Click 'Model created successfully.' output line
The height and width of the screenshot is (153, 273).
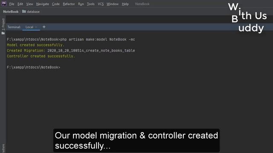(x=35, y=45)
